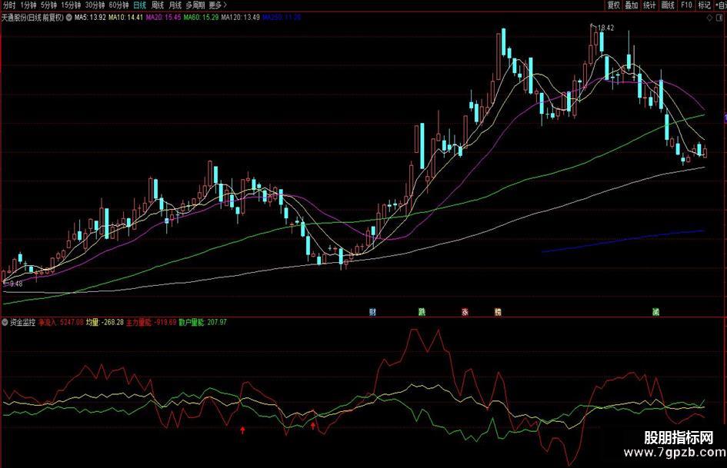Click the 资金监控 indicator name
The height and width of the screenshot is (468, 727).
tap(23, 322)
